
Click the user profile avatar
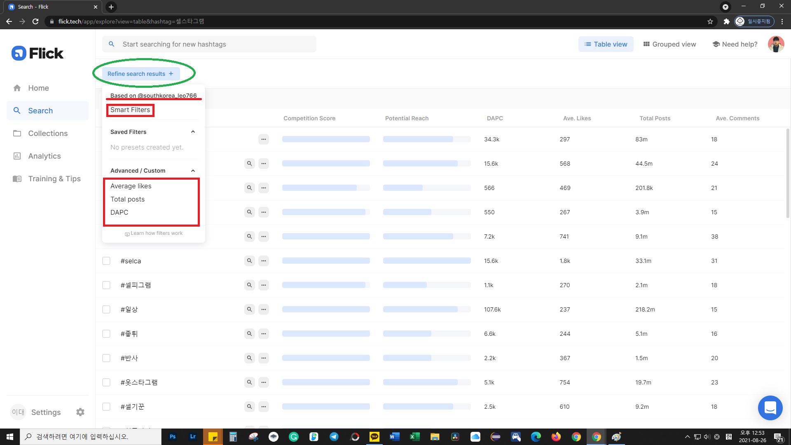(776, 44)
